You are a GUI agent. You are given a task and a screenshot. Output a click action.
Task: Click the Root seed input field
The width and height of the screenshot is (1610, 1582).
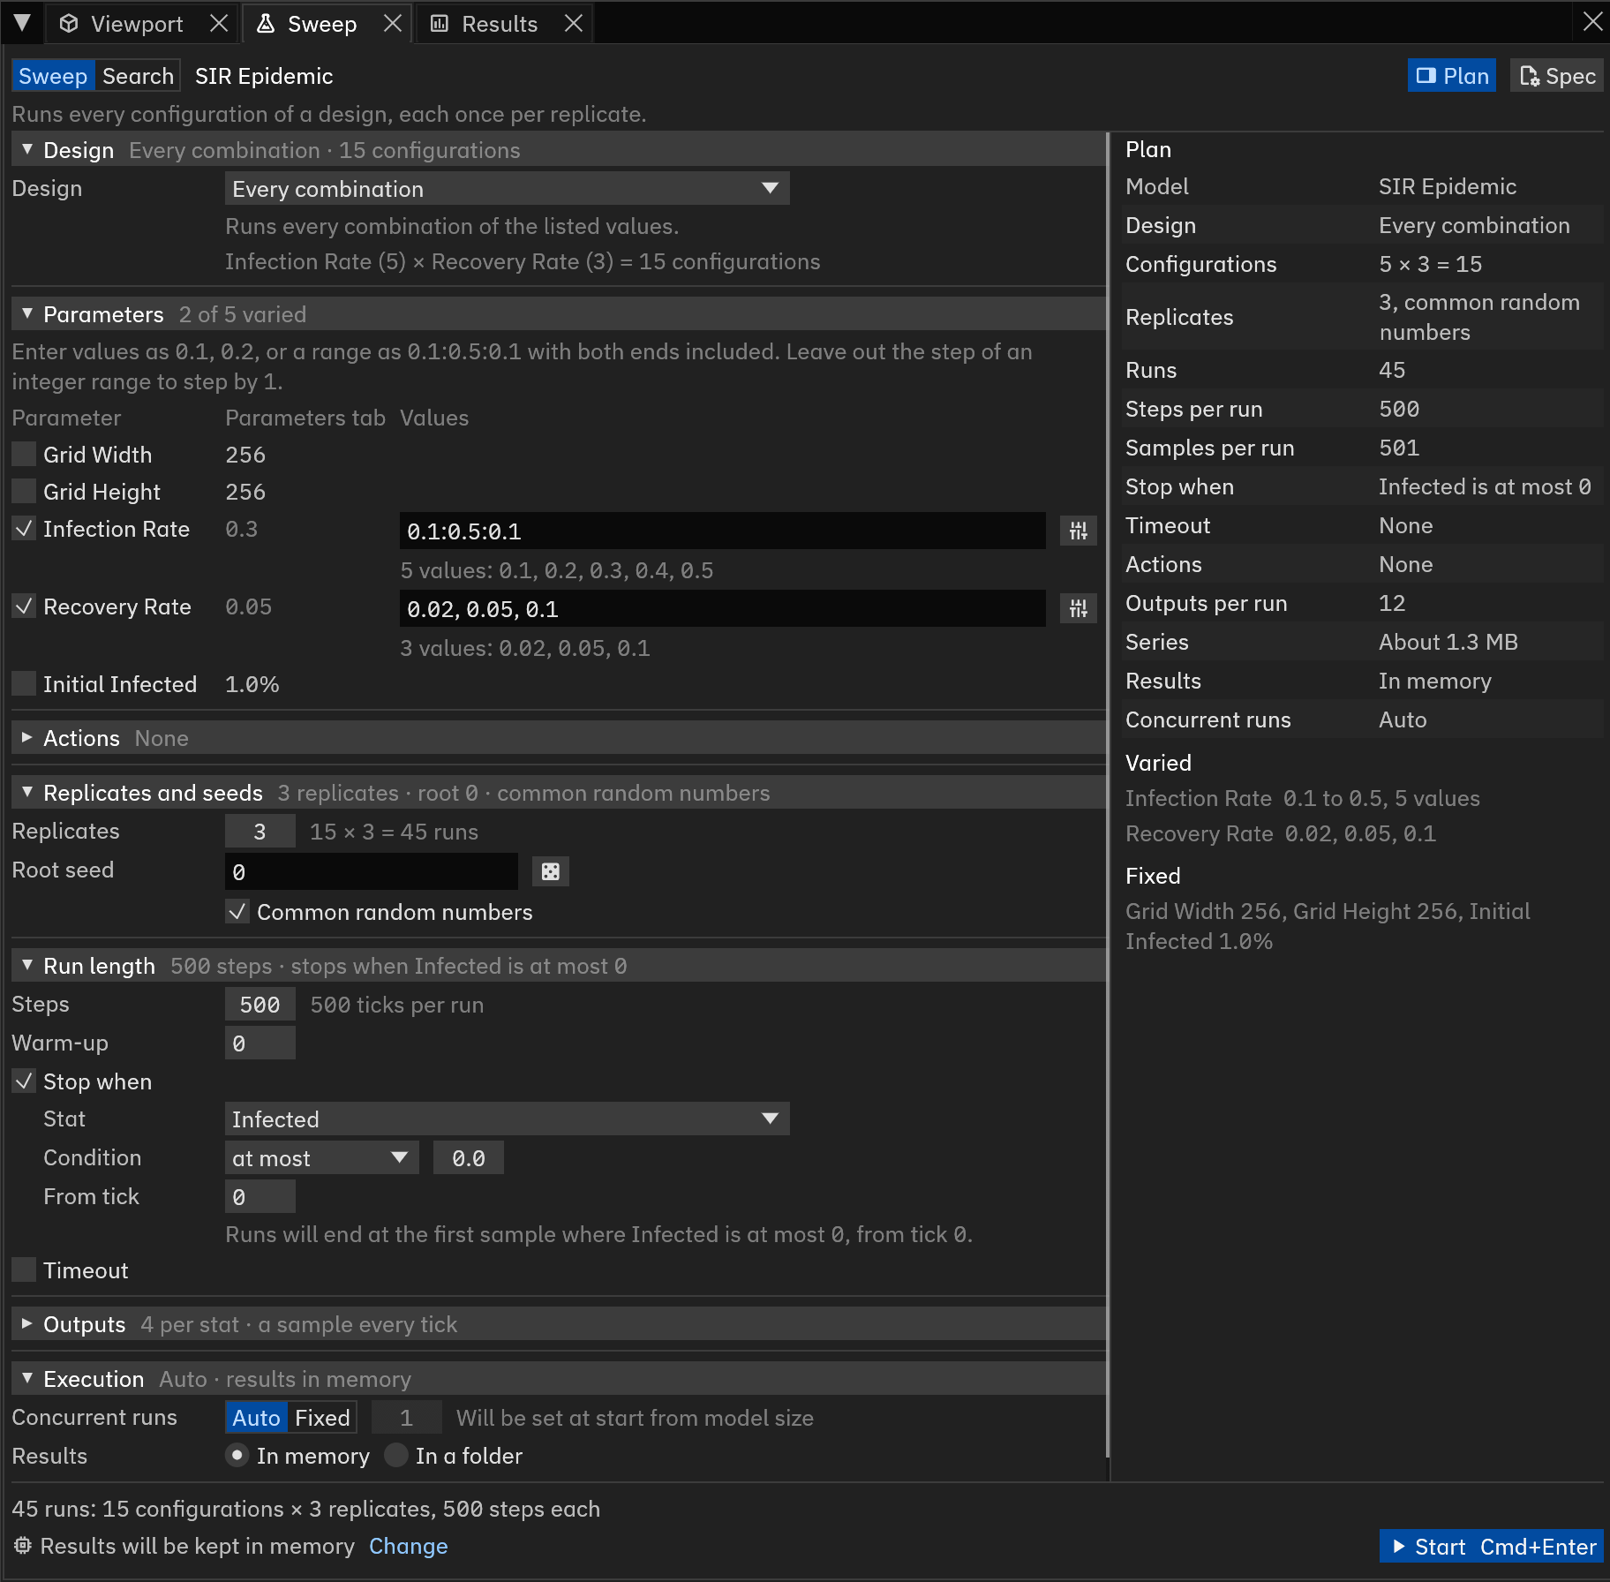click(x=371, y=872)
